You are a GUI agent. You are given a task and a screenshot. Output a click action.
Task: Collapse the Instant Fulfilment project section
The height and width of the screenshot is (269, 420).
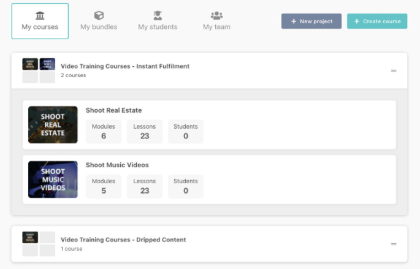tap(394, 70)
